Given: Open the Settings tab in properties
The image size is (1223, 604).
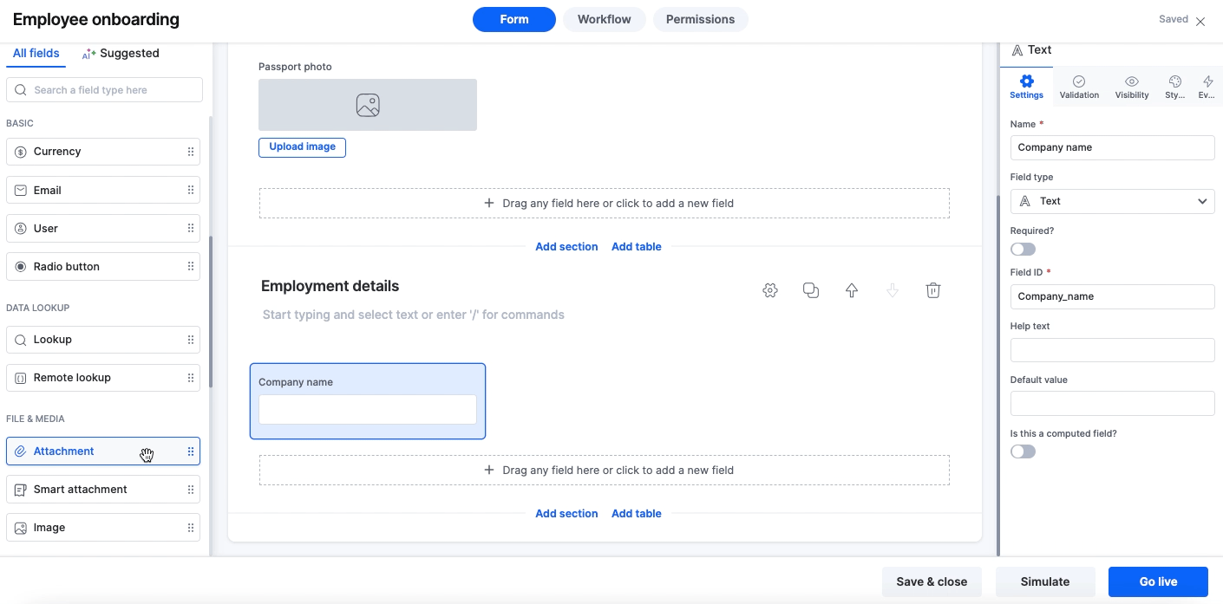Looking at the screenshot, I should click(1027, 87).
